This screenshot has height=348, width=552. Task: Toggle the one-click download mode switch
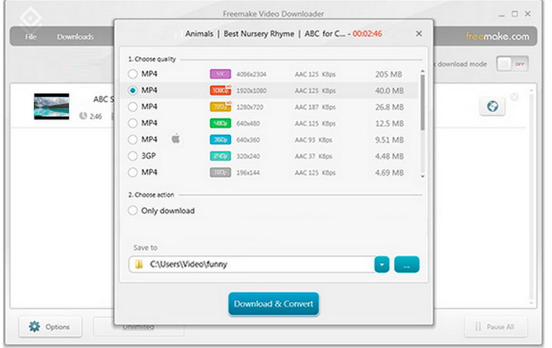[512, 64]
